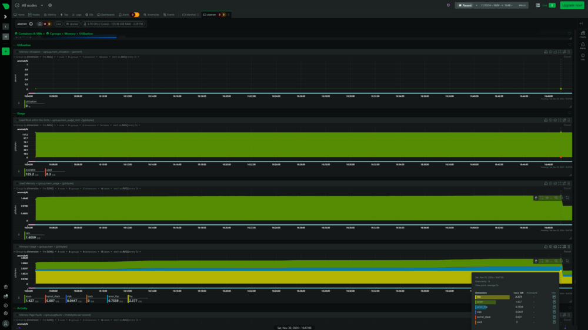Open room settings gear next to All nodes
This screenshot has width=588, height=330.
50,6
